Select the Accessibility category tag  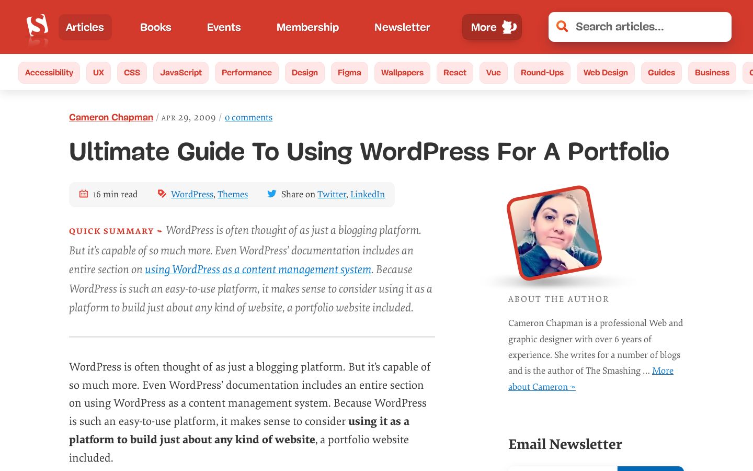(x=49, y=73)
